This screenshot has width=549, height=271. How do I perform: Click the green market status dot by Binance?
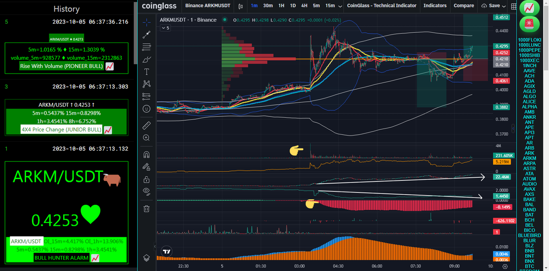pyautogui.click(x=224, y=20)
